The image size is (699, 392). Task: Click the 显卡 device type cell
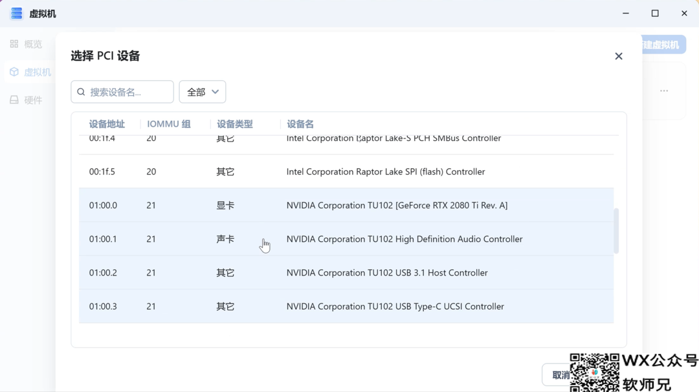tap(225, 205)
